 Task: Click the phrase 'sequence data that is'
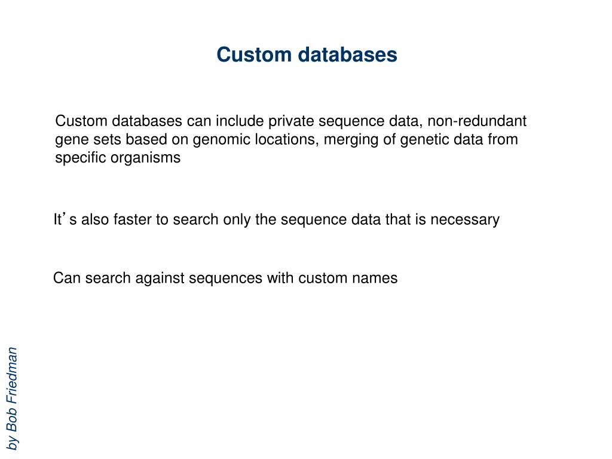click(x=353, y=220)
